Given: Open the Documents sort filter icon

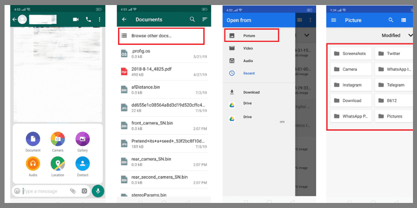Looking at the screenshot, I should click(205, 20).
